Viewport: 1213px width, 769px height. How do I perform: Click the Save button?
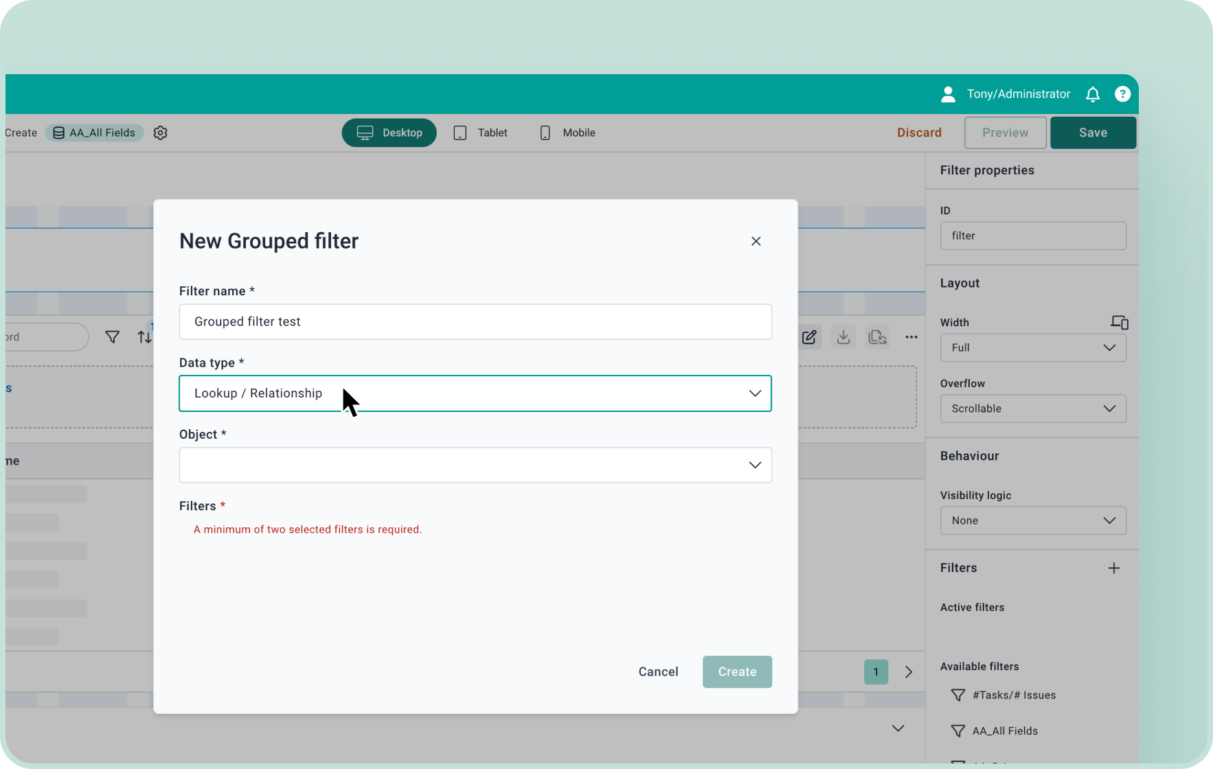point(1092,133)
